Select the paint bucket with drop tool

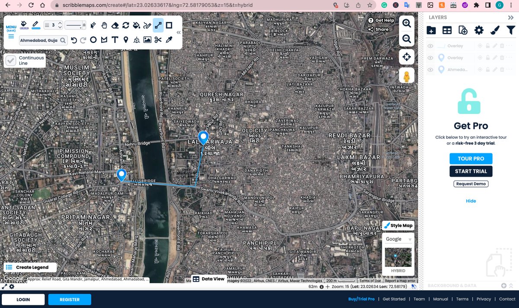(137, 25)
